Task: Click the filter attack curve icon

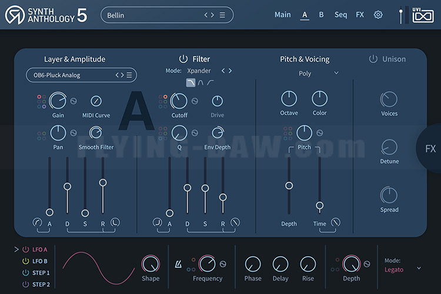Action: tap(157, 222)
